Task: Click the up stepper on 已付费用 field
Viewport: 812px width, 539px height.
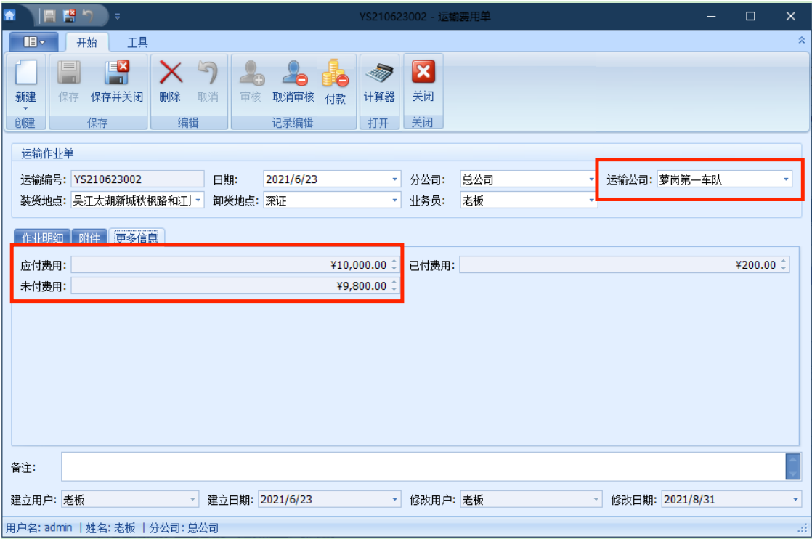Action: [783, 262]
